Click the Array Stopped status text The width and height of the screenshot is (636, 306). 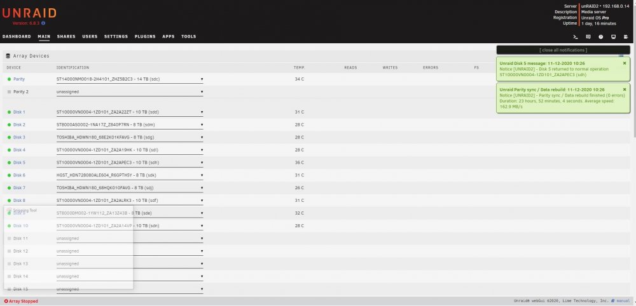point(24,301)
